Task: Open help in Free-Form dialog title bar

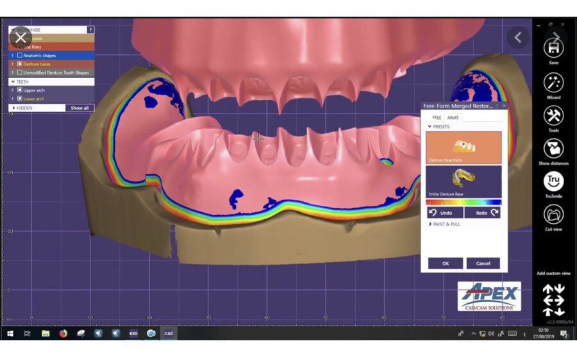Action: click(497, 106)
